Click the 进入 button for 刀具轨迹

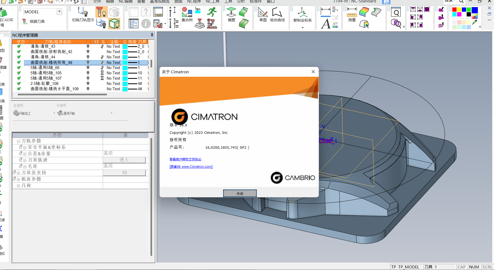coord(124,160)
